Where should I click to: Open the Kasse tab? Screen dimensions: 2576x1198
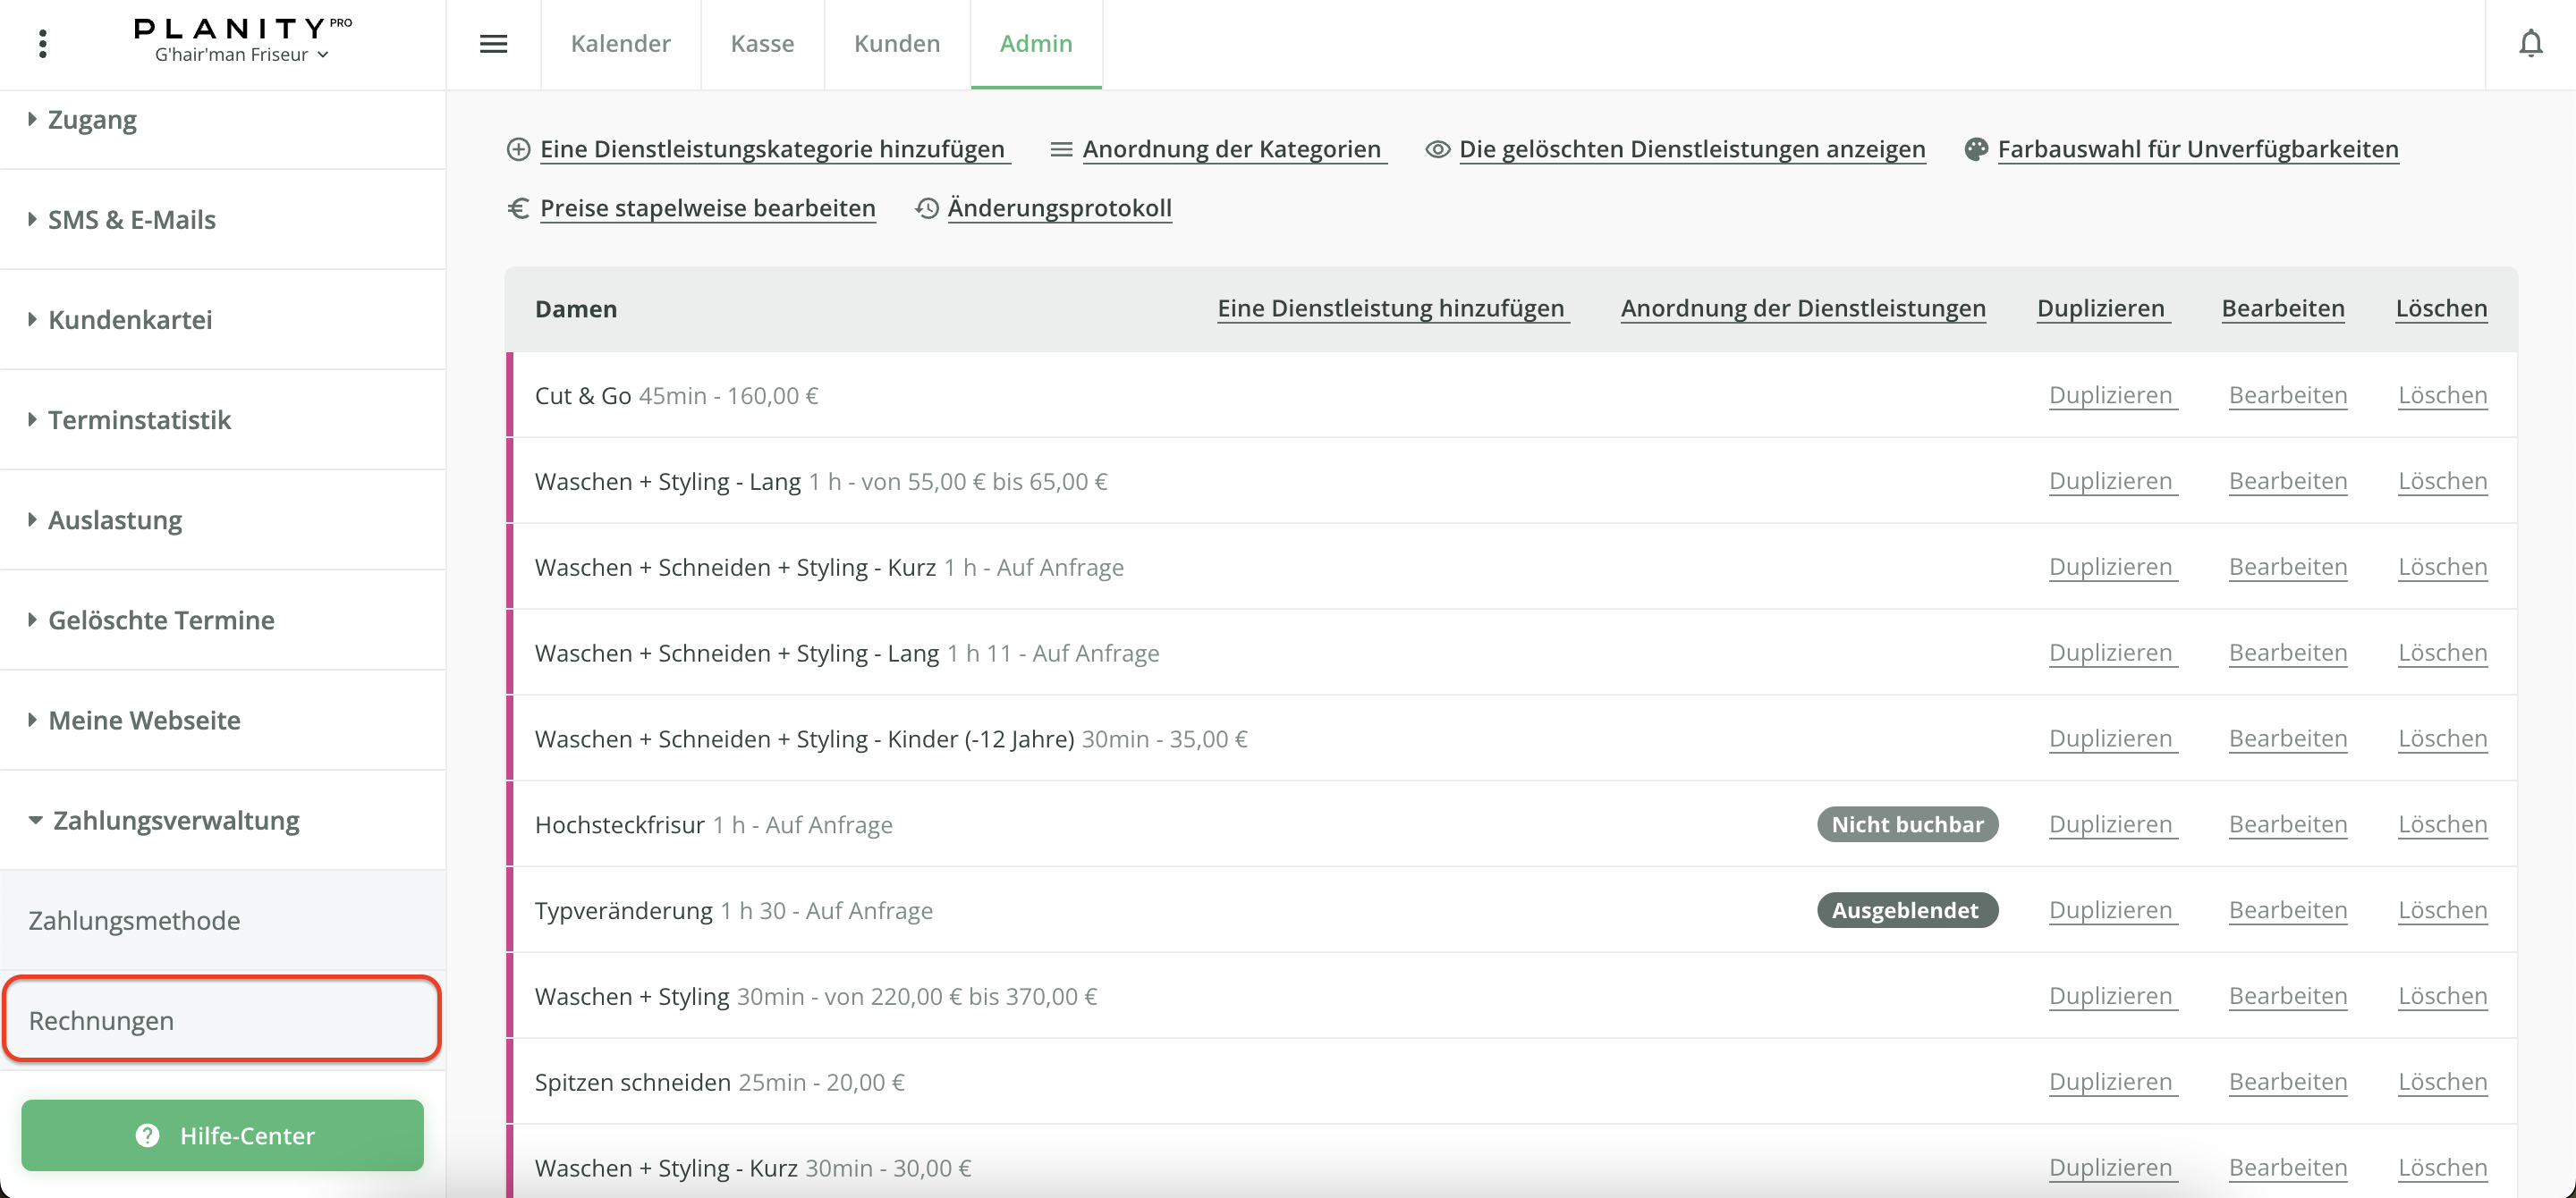(762, 44)
